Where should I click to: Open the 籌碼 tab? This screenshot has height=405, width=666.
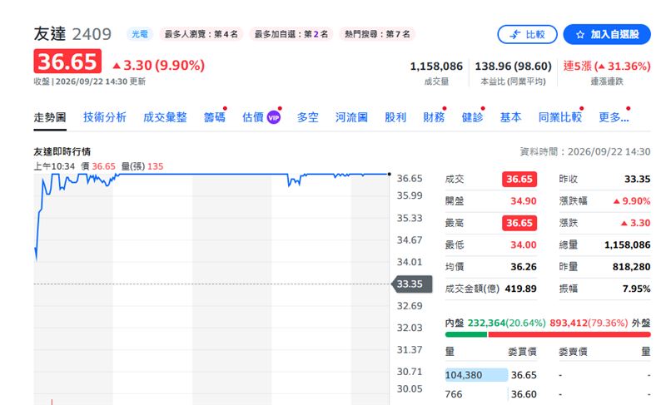(215, 117)
